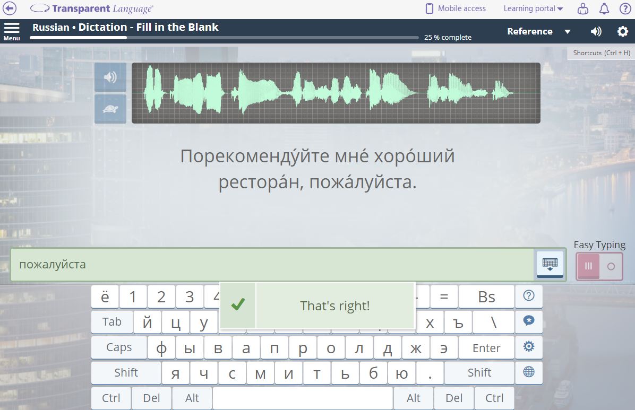Image resolution: width=635 pixels, height=410 pixels.
Task: Open the notifications bell
Action: click(604, 8)
